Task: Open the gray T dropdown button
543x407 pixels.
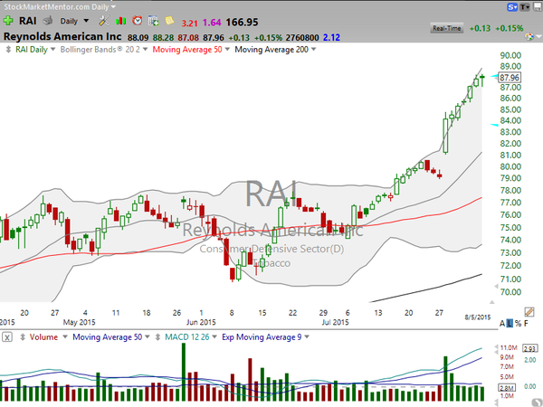Action: click(525, 7)
